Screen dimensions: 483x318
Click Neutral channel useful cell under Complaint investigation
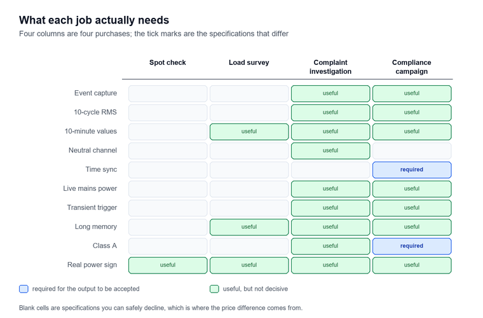[x=330, y=151]
